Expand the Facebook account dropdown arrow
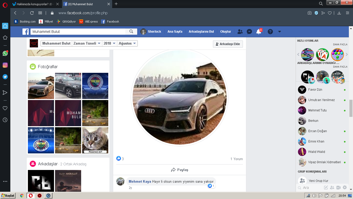353x199 pixels. click(x=279, y=32)
